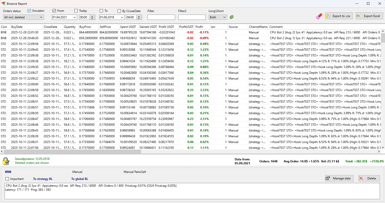Open the From date 01.04.2021 picker
Screen dimensions: 385x203
pos(74,17)
